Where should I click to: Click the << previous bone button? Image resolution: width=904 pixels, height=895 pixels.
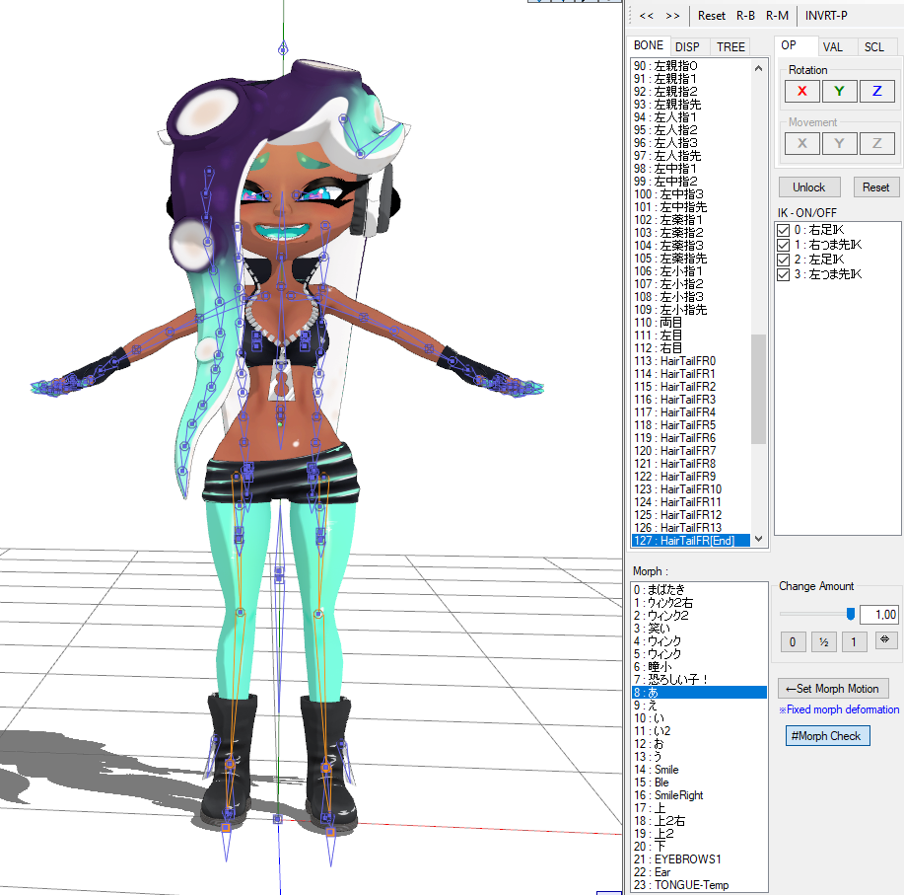tap(647, 16)
